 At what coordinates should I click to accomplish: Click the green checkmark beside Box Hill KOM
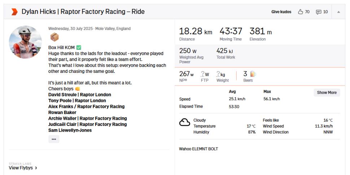(x=79, y=48)
